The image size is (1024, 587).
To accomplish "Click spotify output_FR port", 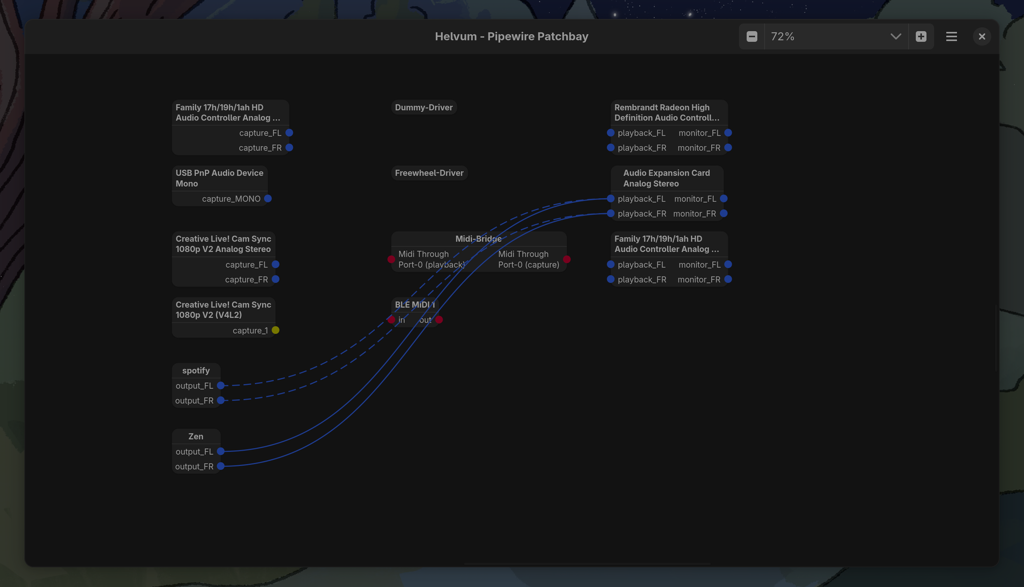I will 221,400.
